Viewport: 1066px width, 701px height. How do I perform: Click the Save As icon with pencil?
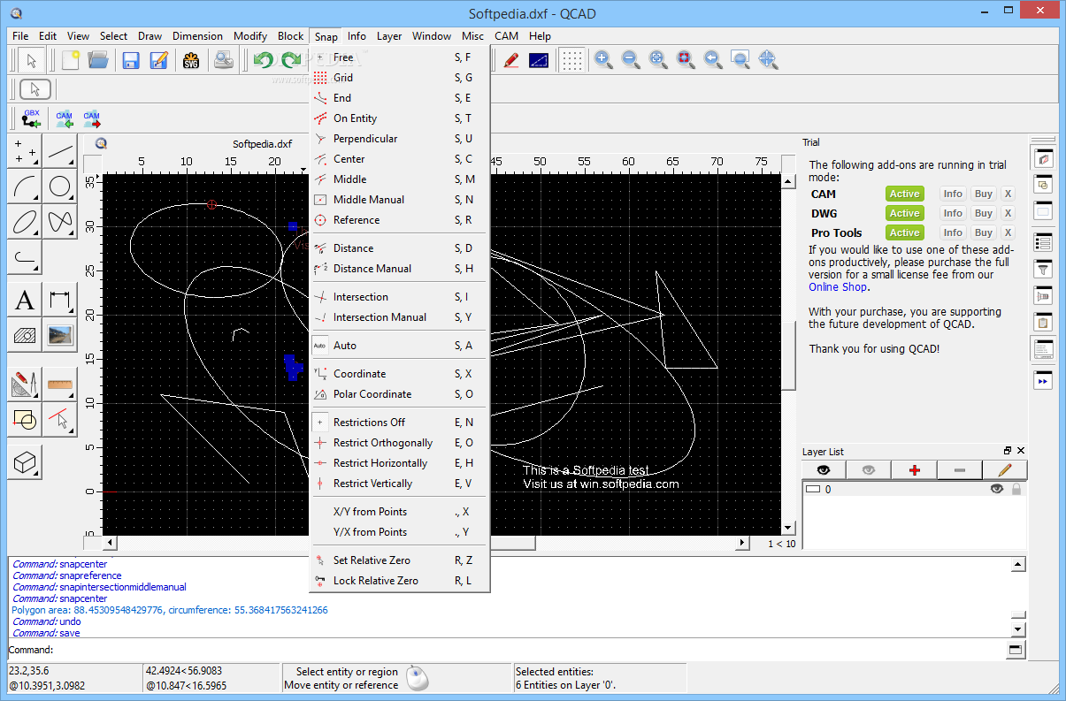coord(158,60)
